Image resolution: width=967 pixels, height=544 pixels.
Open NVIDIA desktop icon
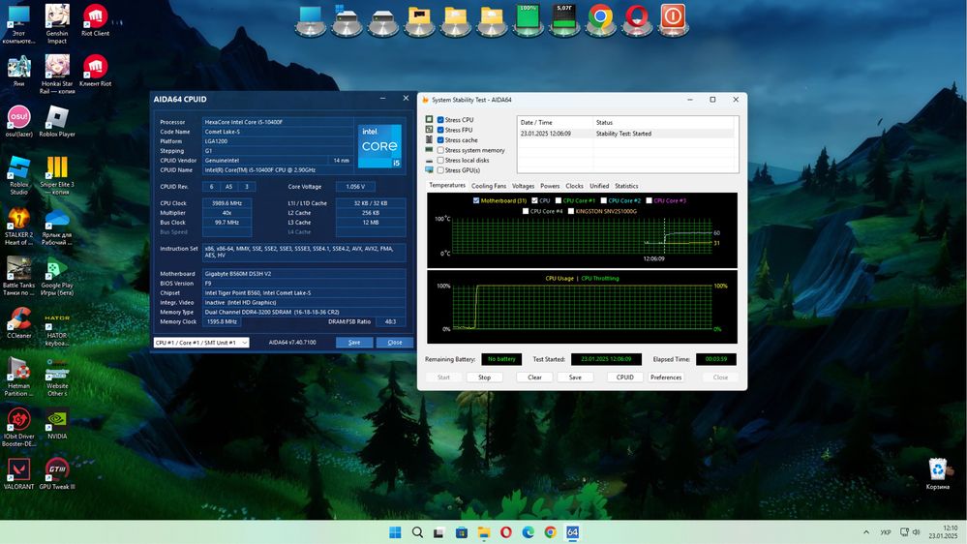pos(57,423)
